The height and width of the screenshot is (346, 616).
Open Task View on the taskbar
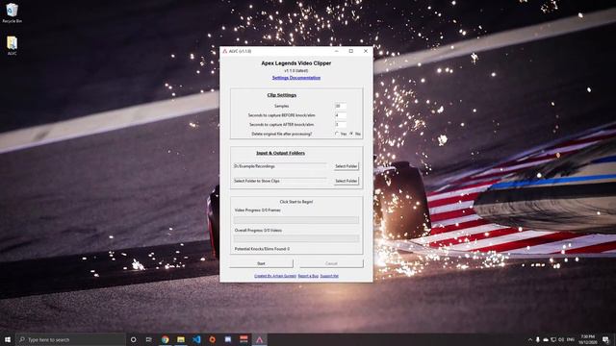(149, 339)
